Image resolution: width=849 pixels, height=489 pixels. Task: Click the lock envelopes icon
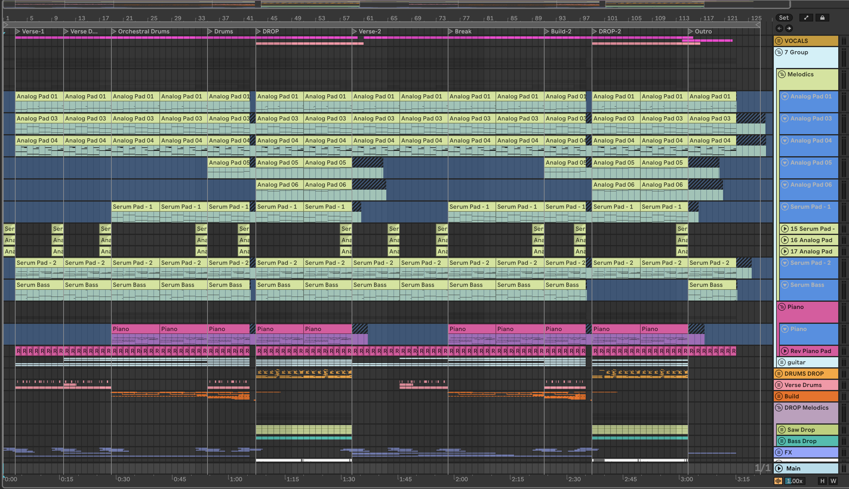tap(822, 18)
